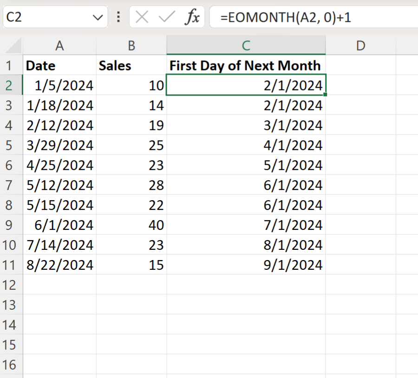Select row 5 header
The height and width of the screenshot is (378, 418).
pyautogui.click(x=11, y=145)
